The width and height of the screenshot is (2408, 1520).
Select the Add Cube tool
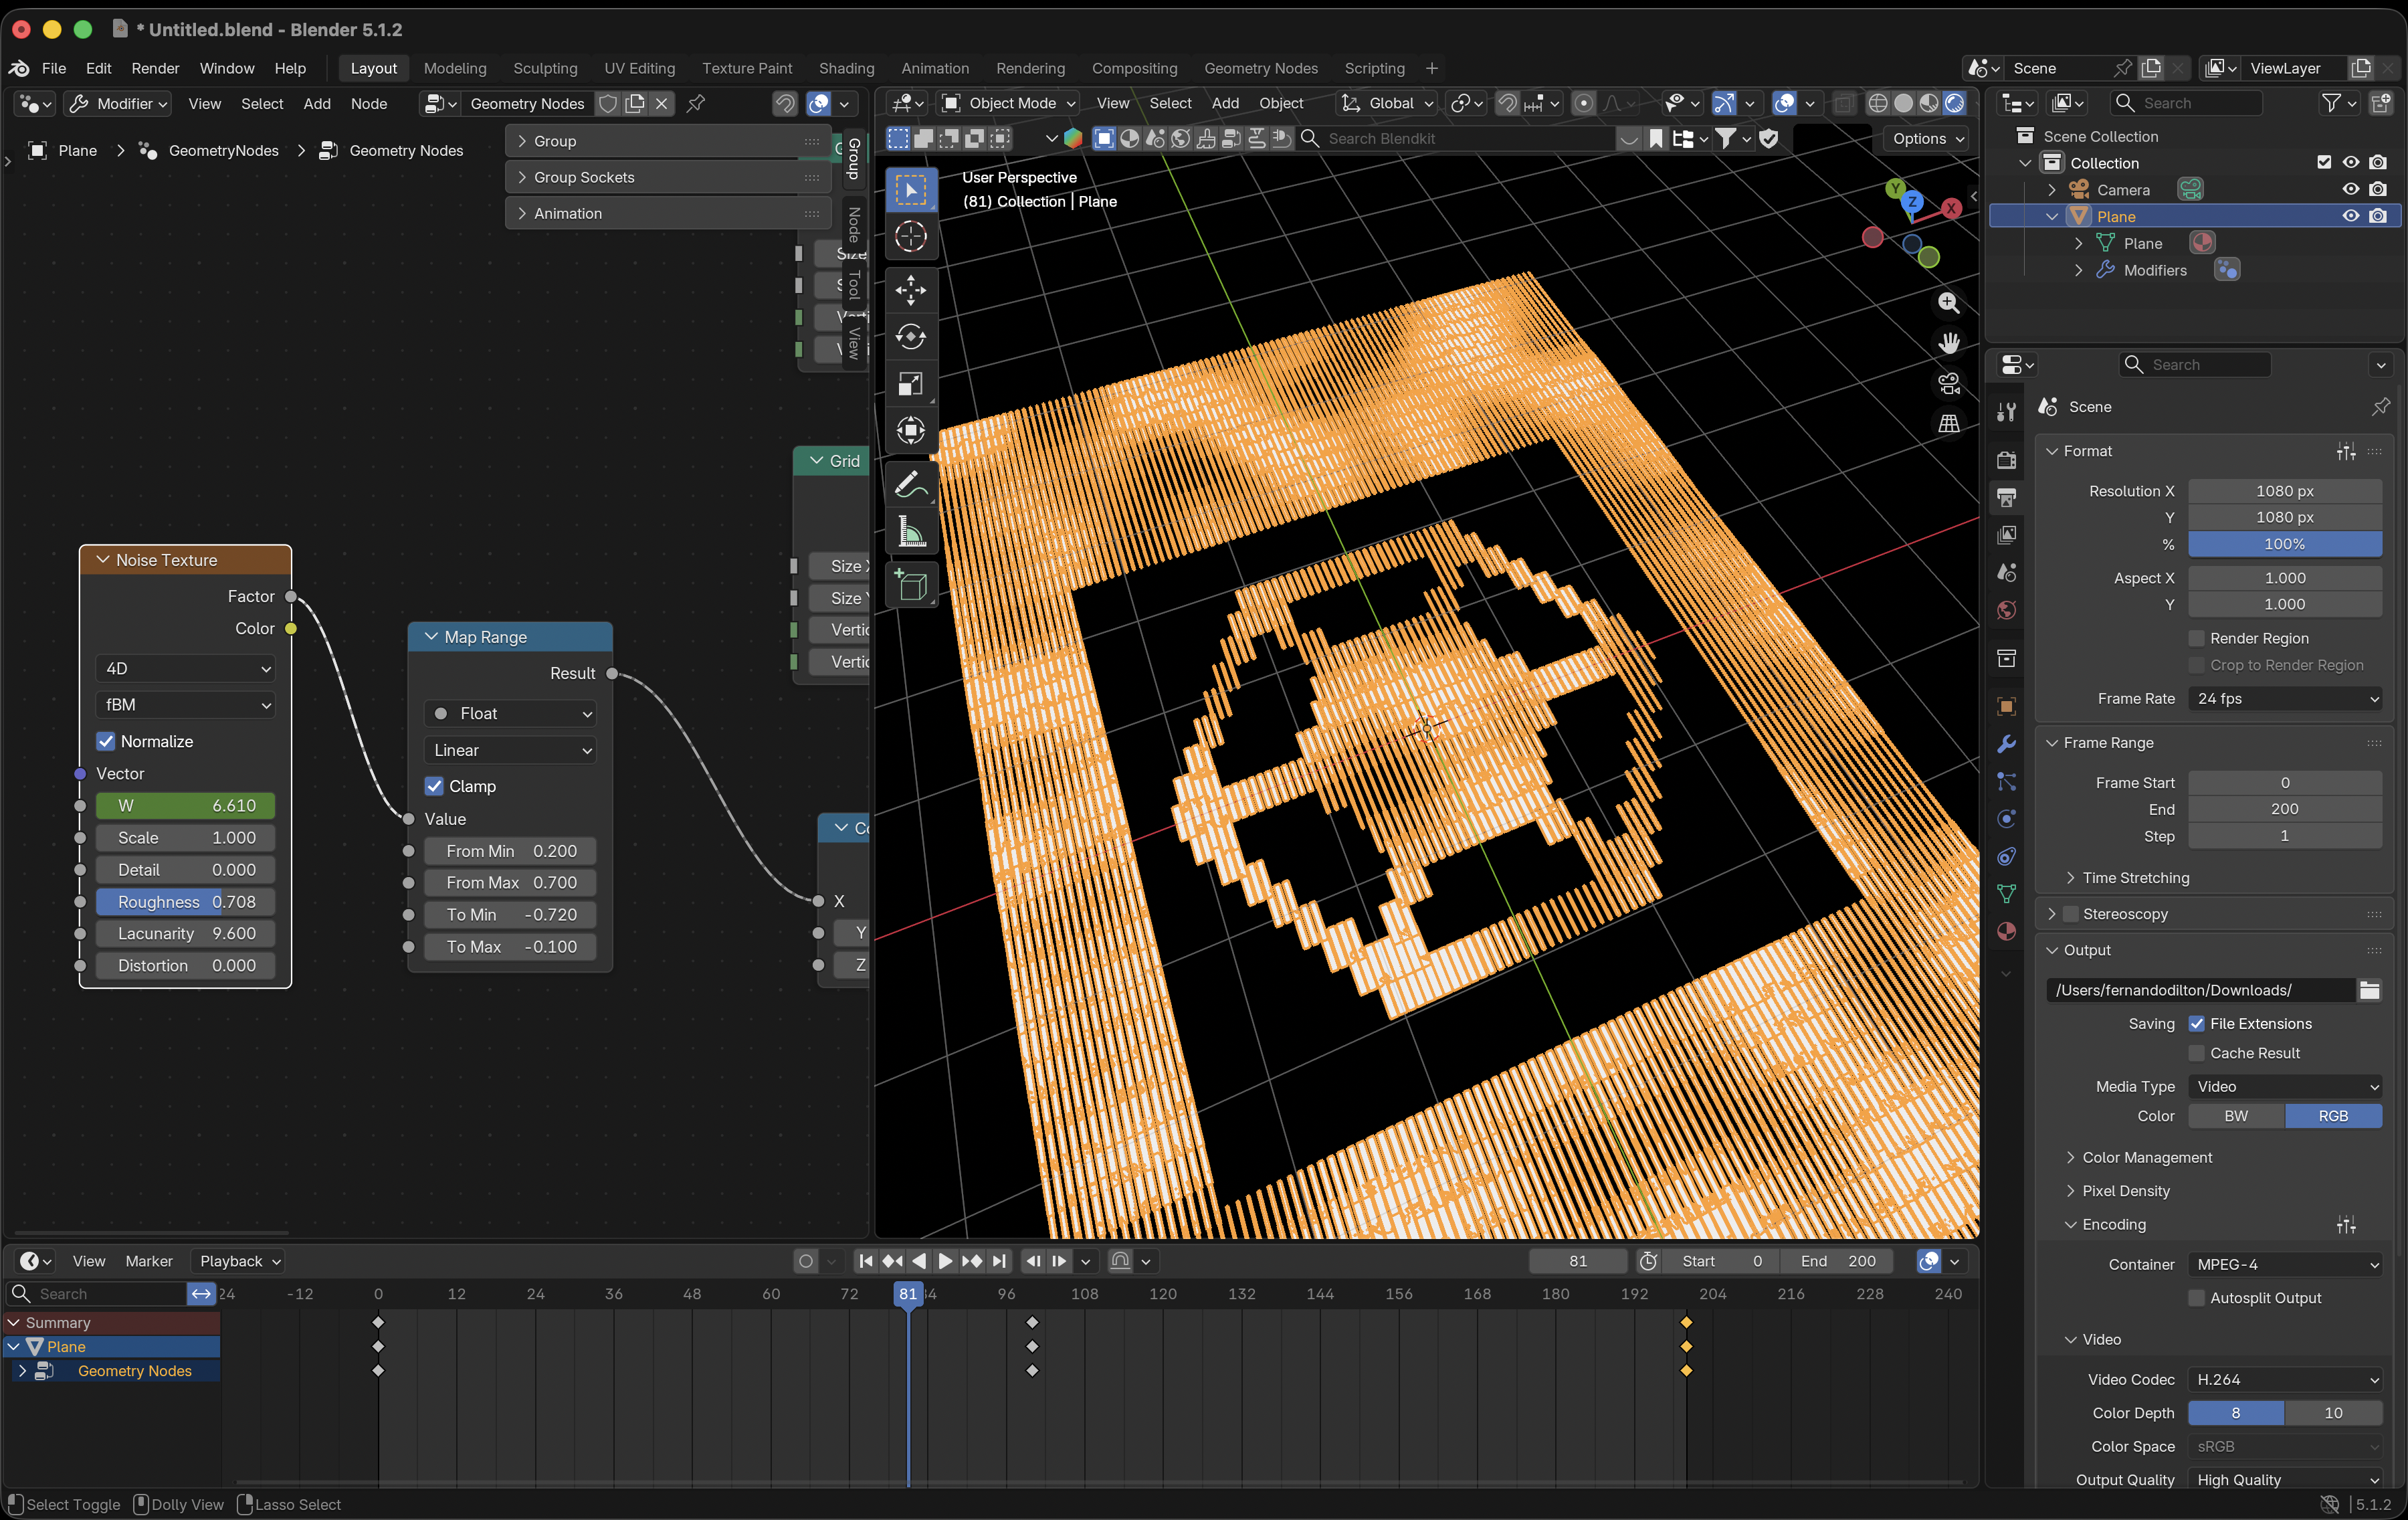click(910, 586)
